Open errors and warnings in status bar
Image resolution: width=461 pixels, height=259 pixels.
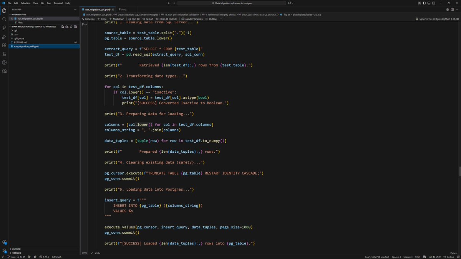pyautogui.click(x=44, y=257)
